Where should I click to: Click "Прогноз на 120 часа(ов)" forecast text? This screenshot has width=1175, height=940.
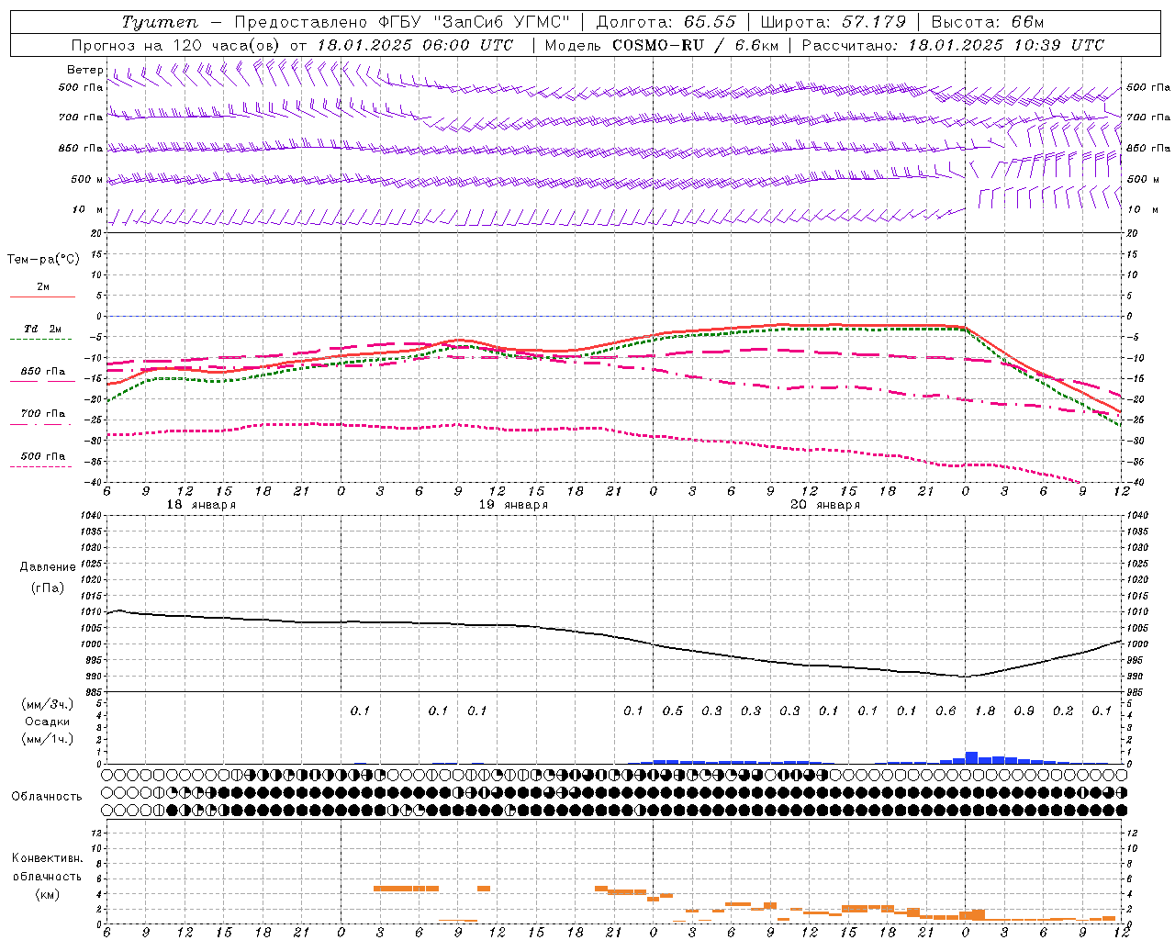[x=177, y=45]
